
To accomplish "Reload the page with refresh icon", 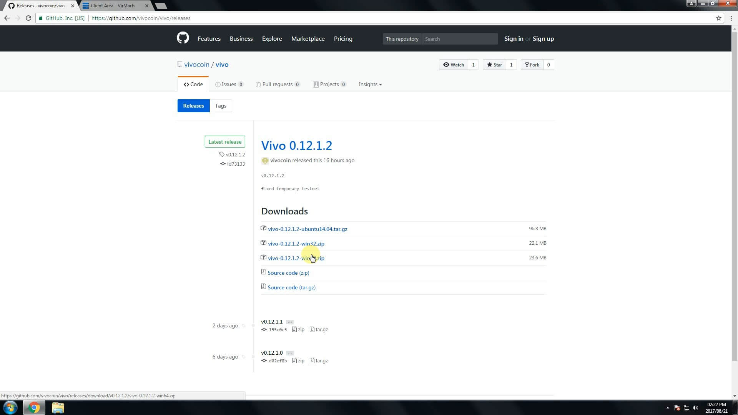I will [x=28, y=18].
